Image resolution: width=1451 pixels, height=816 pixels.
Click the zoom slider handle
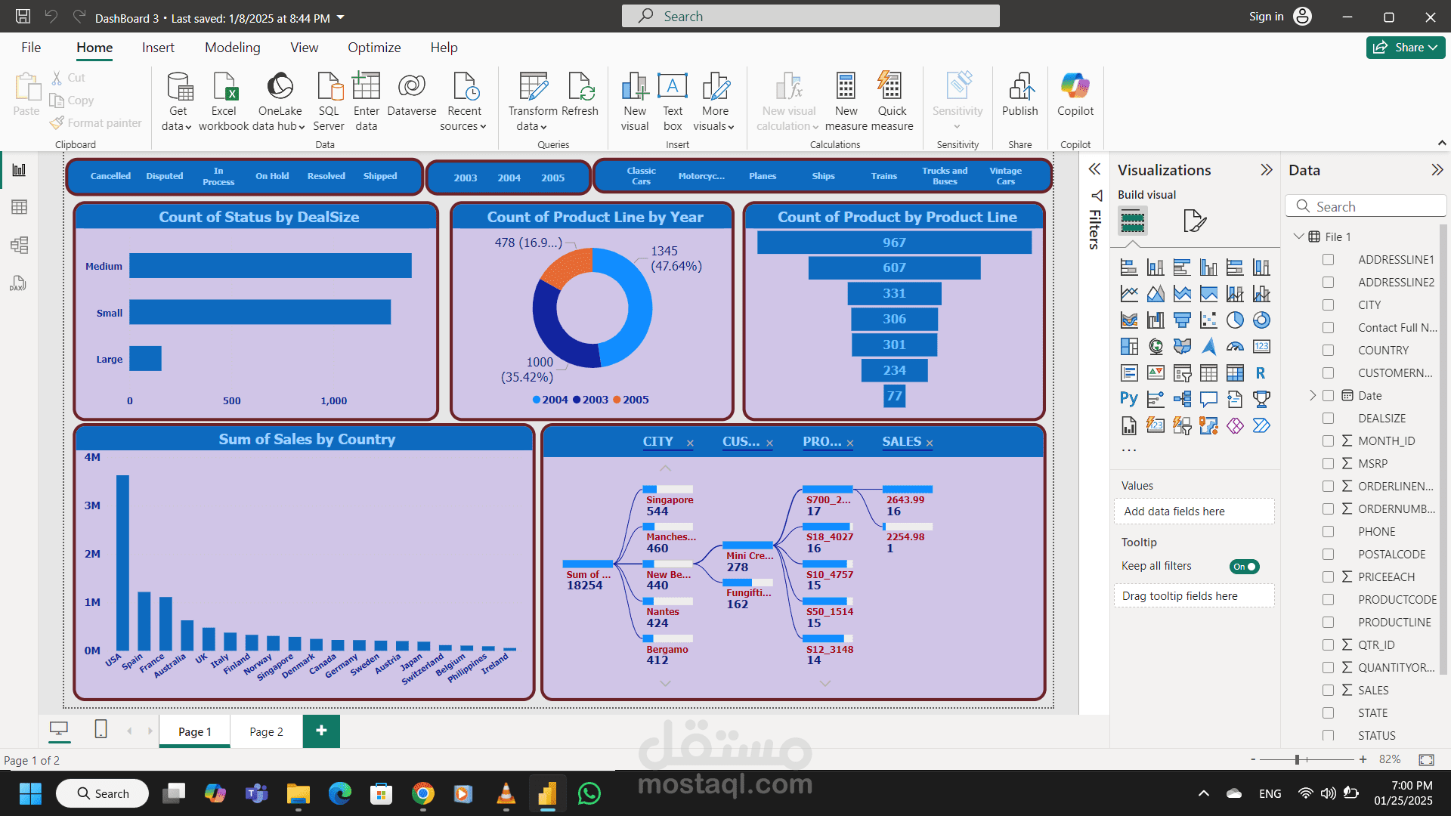pos(1297,759)
